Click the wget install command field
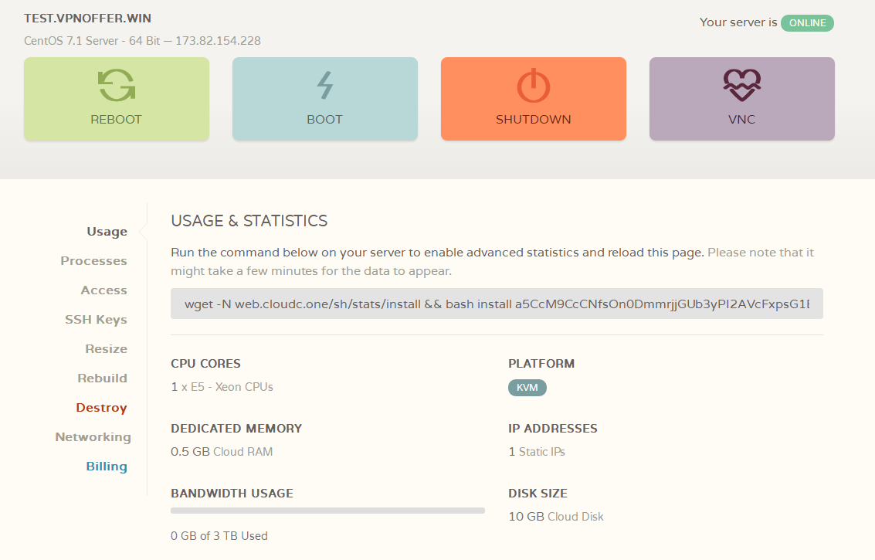 pyautogui.click(x=497, y=304)
